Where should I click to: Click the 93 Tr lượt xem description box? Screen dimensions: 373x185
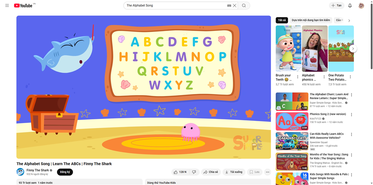click(x=79, y=182)
